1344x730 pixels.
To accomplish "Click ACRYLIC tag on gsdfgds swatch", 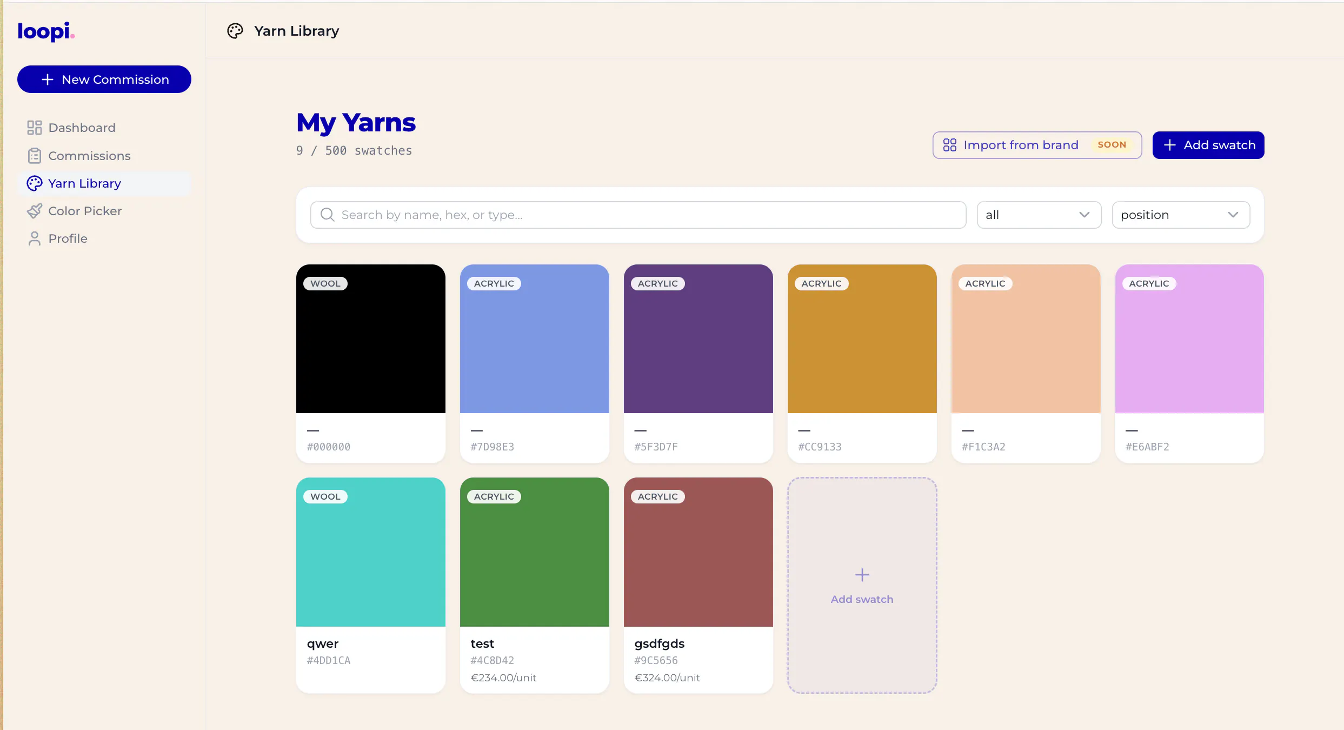I will (x=658, y=496).
